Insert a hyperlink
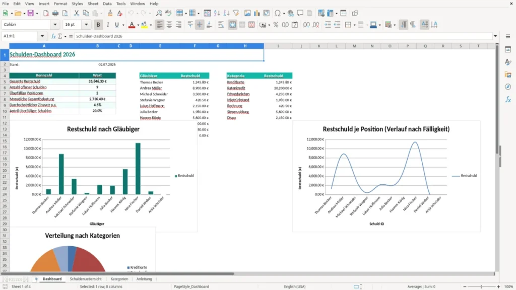The height and width of the screenshot is (290, 516). (291, 13)
